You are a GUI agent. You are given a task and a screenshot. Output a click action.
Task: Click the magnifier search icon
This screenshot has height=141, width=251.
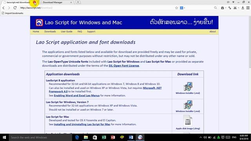point(215,8)
